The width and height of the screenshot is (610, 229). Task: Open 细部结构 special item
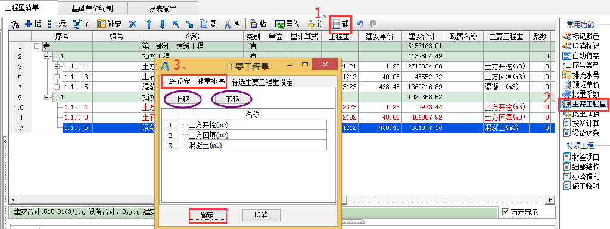click(x=581, y=167)
